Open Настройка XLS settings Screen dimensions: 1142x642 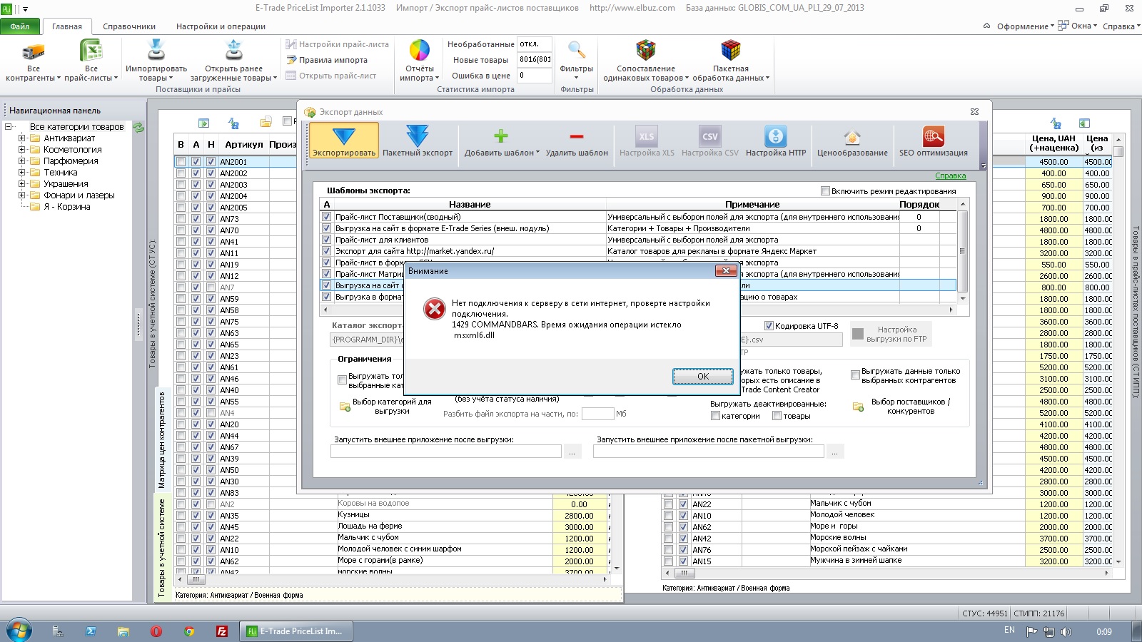647,141
